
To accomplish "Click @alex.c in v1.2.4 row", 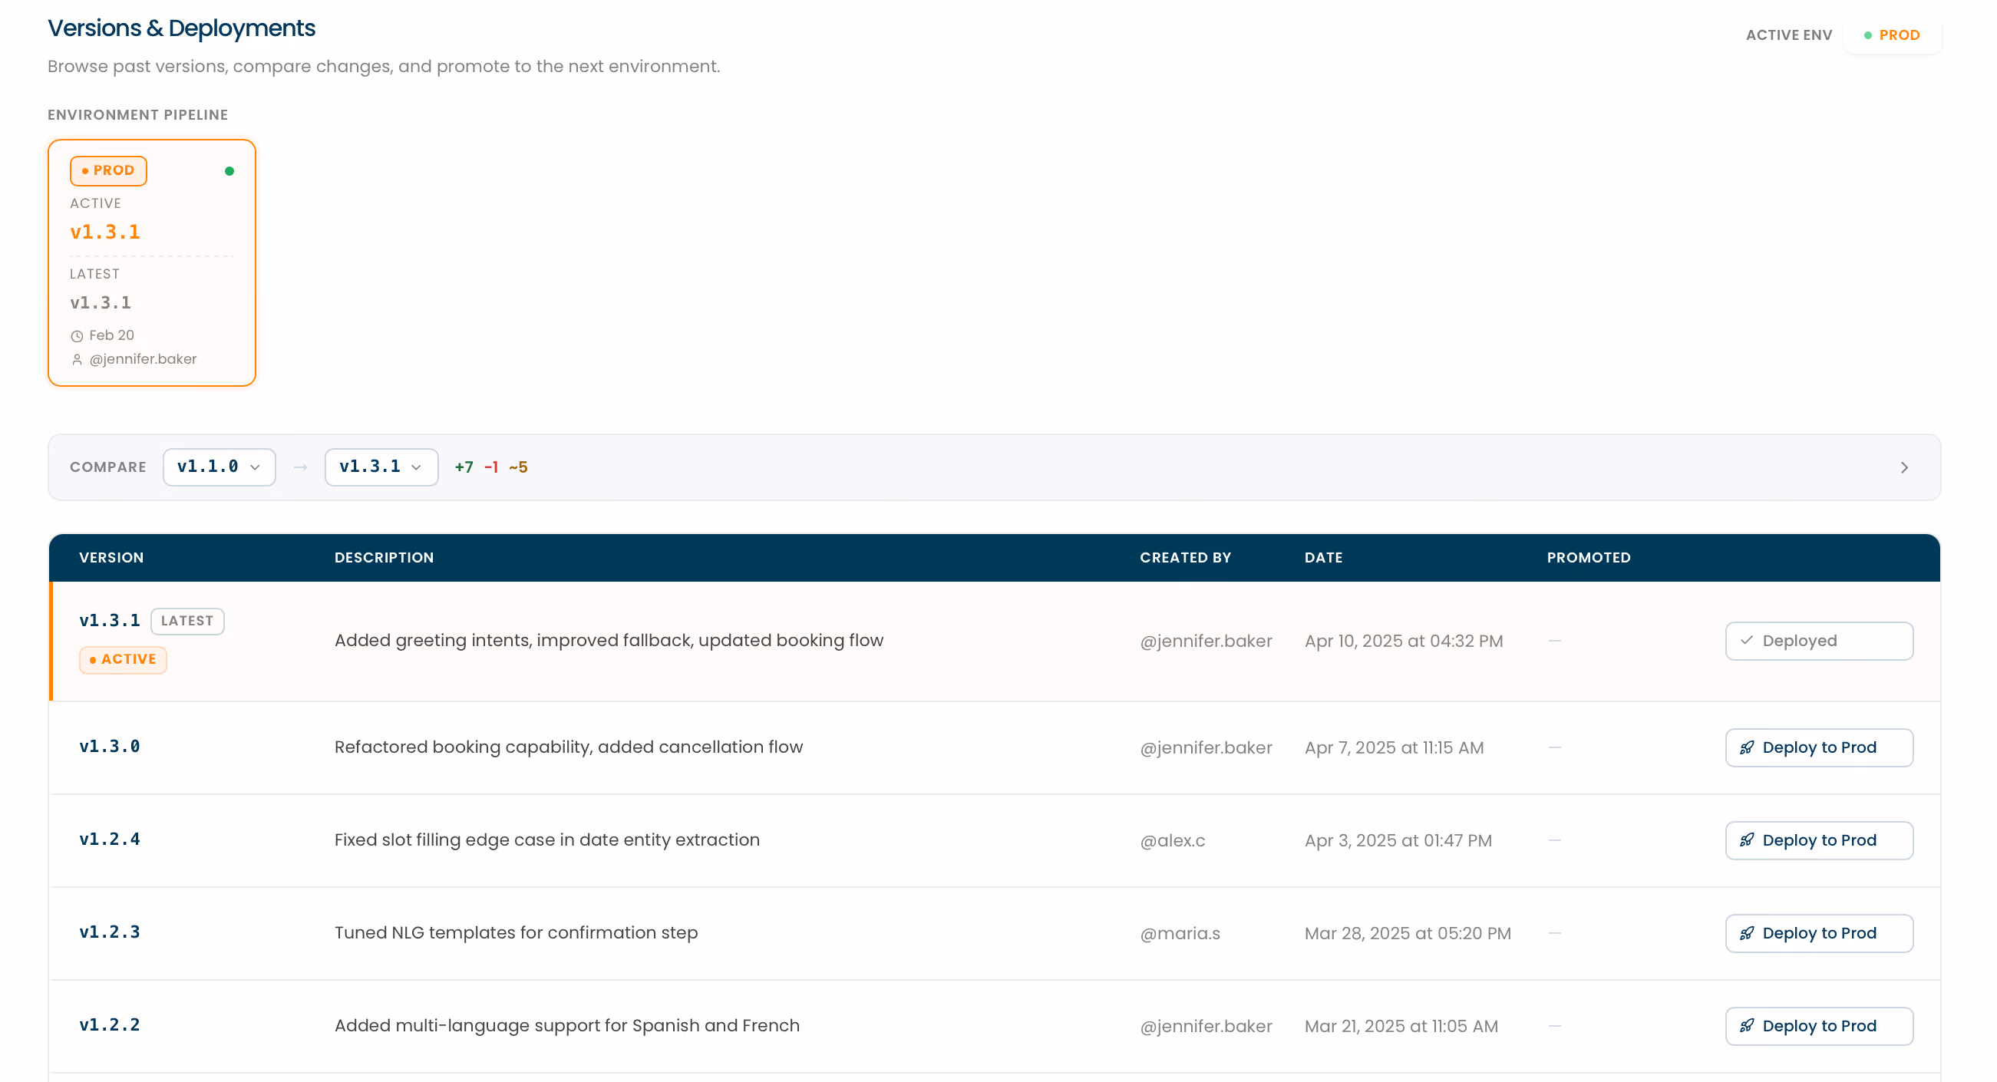I will [x=1172, y=840].
